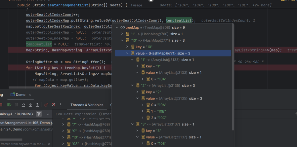The image size is (297, 147).
Task: Expand the key = "2" node
Action: [138, 92]
